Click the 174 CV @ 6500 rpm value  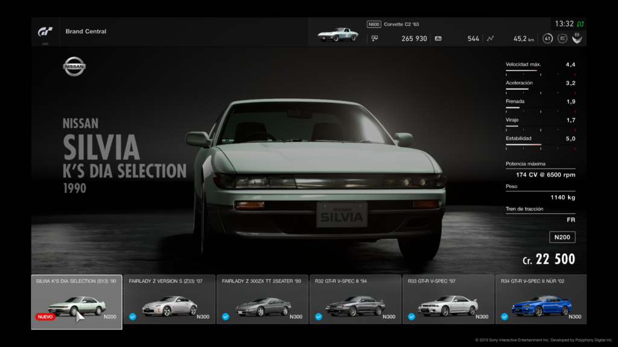[546, 175]
